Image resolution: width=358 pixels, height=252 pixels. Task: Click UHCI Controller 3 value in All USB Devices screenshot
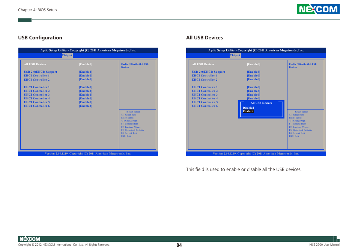tap(253, 94)
